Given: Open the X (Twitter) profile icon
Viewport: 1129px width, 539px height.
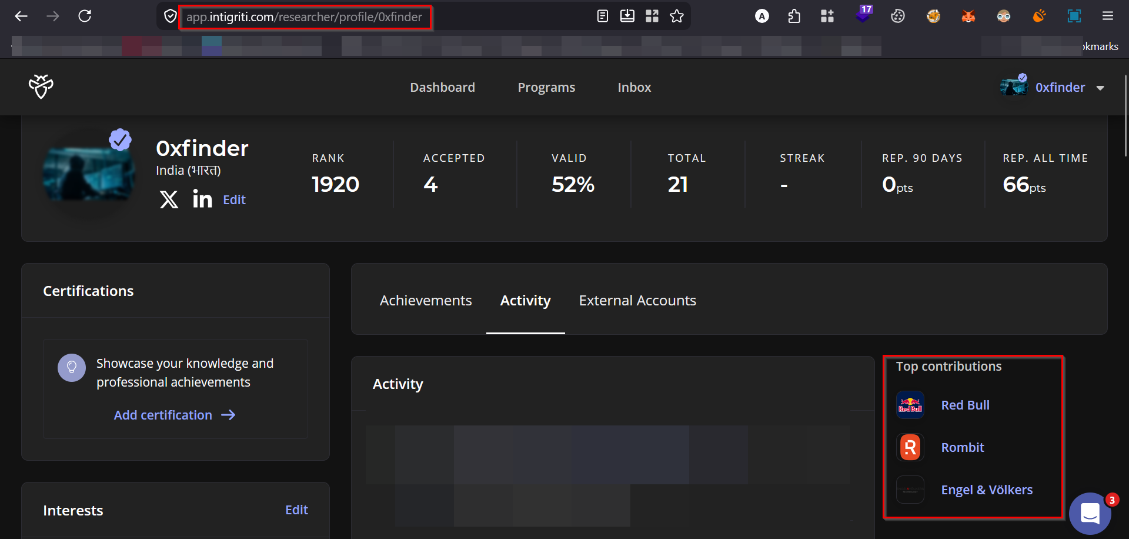Looking at the screenshot, I should (169, 199).
